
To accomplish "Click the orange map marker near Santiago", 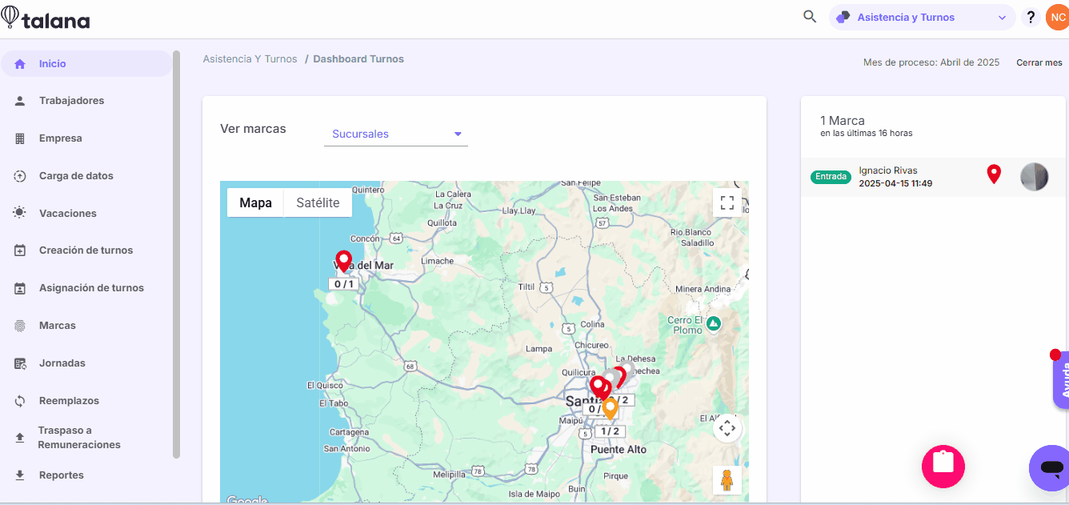I will coord(611,407).
